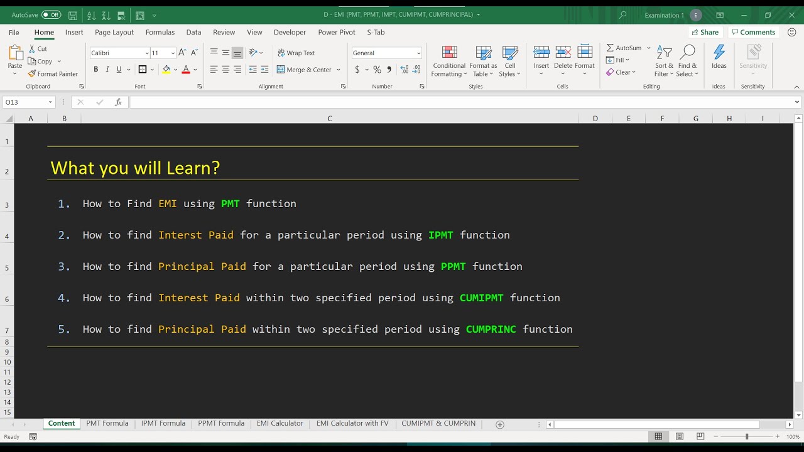Increase indent icon
The image size is (804, 452).
point(264,70)
